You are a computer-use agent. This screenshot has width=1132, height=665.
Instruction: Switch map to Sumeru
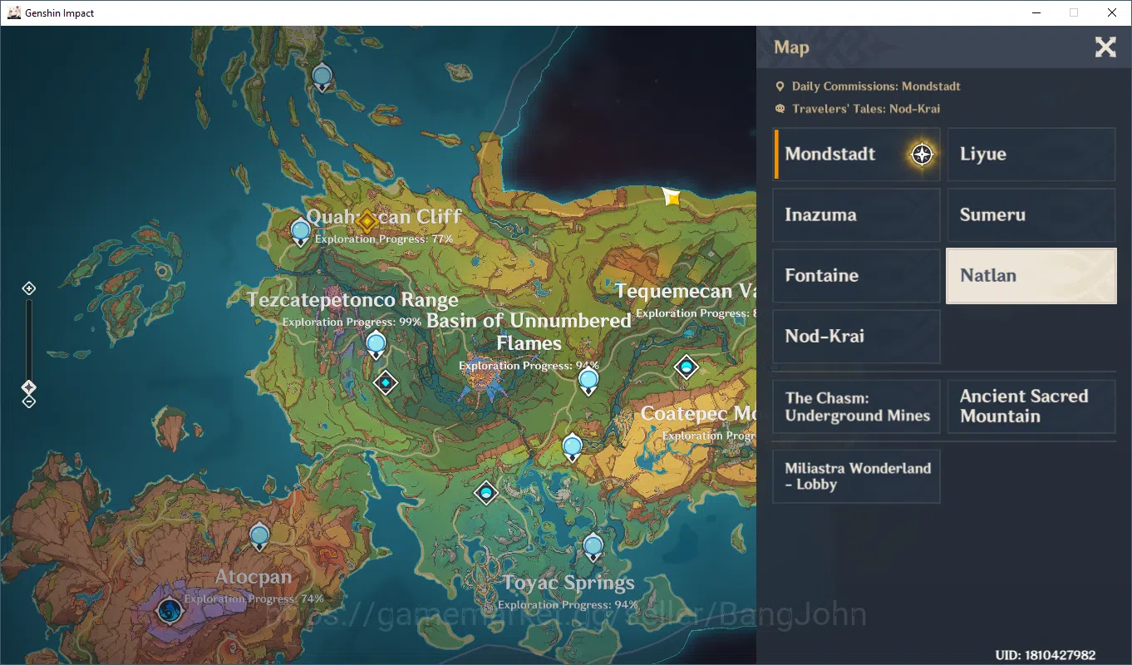pyautogui.click(x=1031, y=214)
